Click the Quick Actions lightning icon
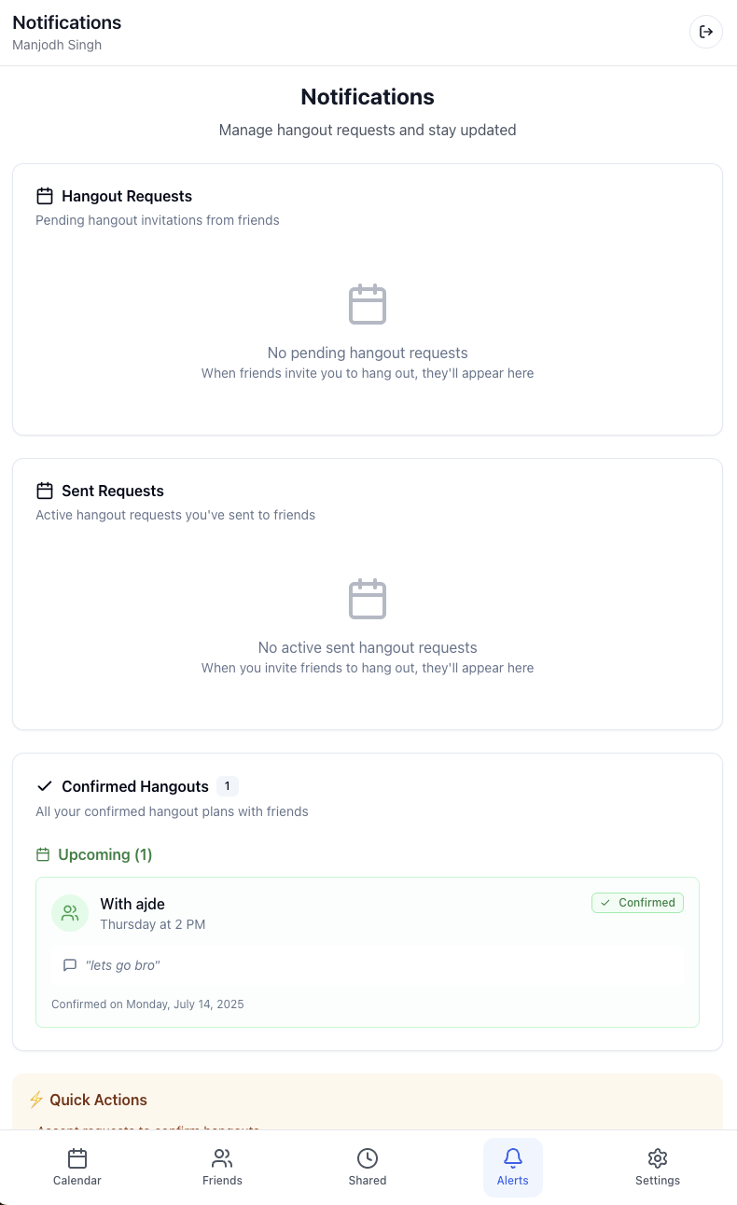737x1205 pixels. click(36, 1100)
